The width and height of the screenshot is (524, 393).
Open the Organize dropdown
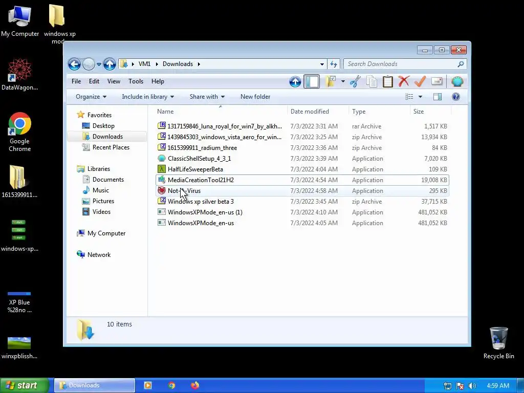(91, 97)
